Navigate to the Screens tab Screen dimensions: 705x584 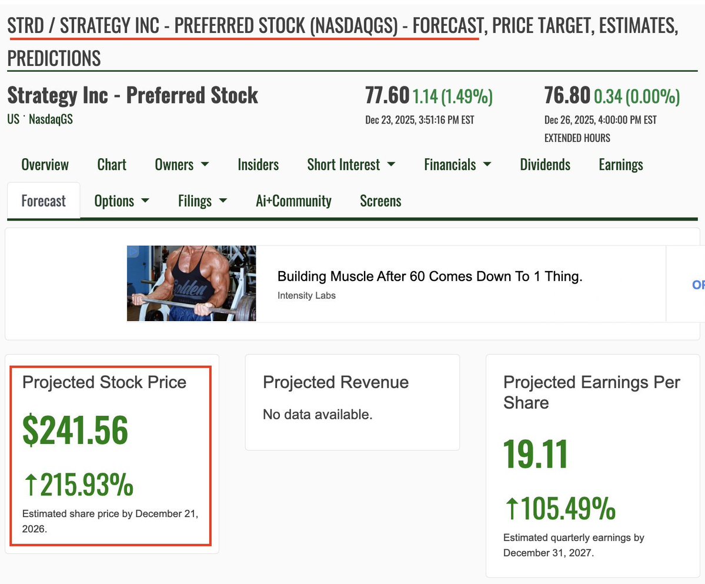click(x=380, y=201)
